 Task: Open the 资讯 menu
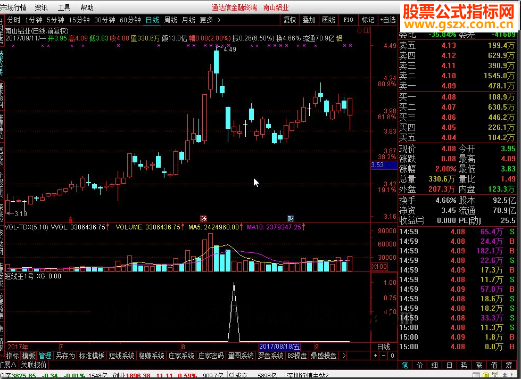coord(41,7)
